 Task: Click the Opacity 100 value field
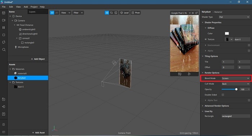(x=244, y=89)
